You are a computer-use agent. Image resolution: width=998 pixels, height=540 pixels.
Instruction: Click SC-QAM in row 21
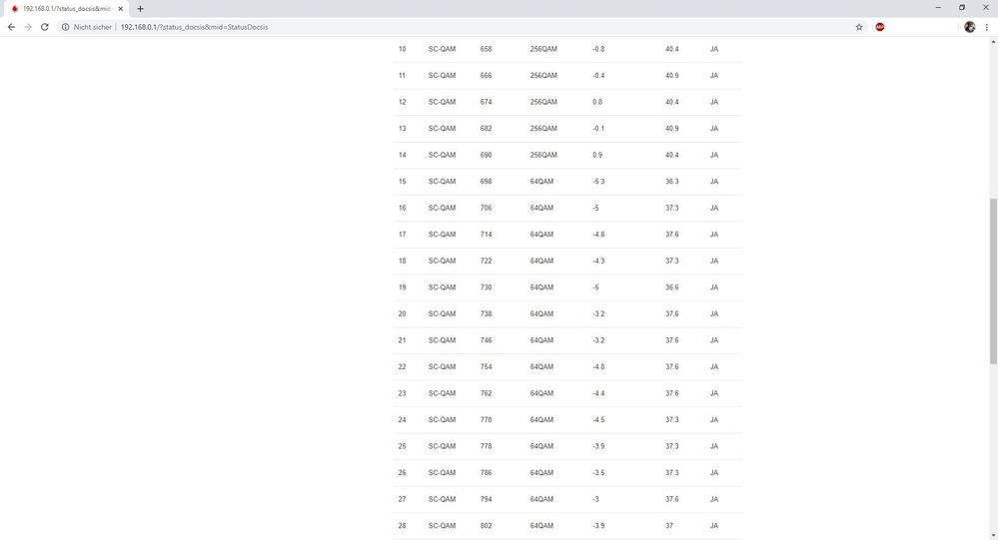(x=442, y=340)
